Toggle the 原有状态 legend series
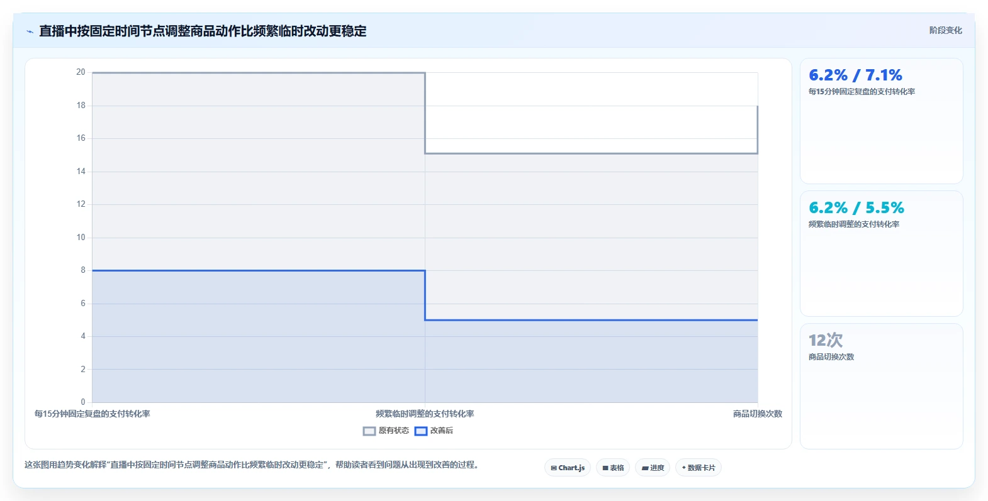This screenshot has height=501, width=988. tap(386, 431)
